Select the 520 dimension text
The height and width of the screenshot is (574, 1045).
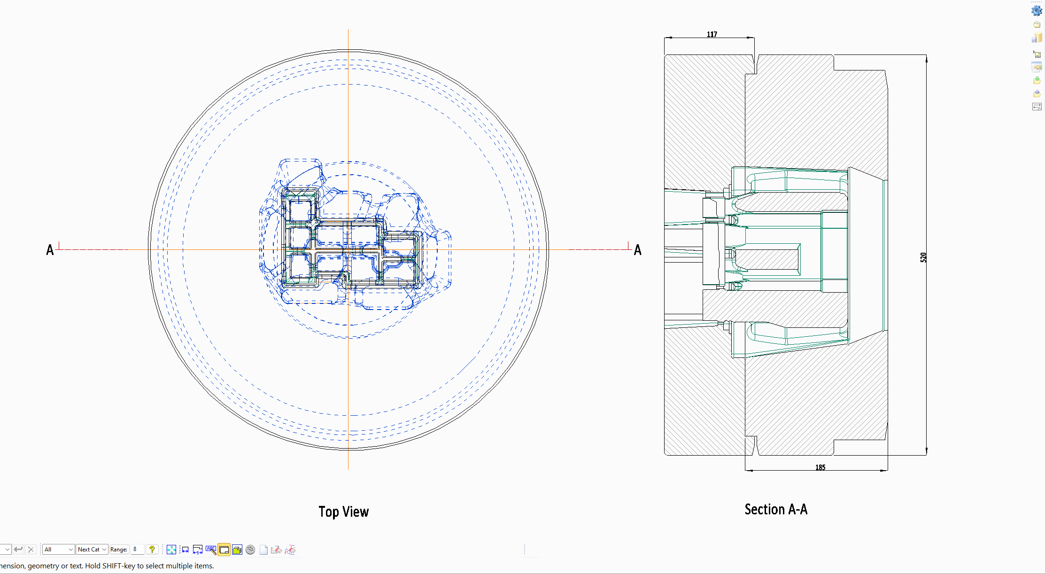tap(923, 257)
